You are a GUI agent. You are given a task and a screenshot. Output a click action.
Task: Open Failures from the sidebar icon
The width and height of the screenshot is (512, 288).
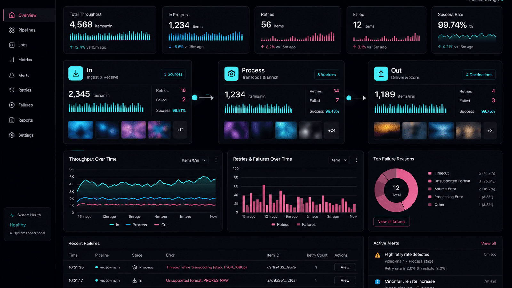tap(12, 105)
